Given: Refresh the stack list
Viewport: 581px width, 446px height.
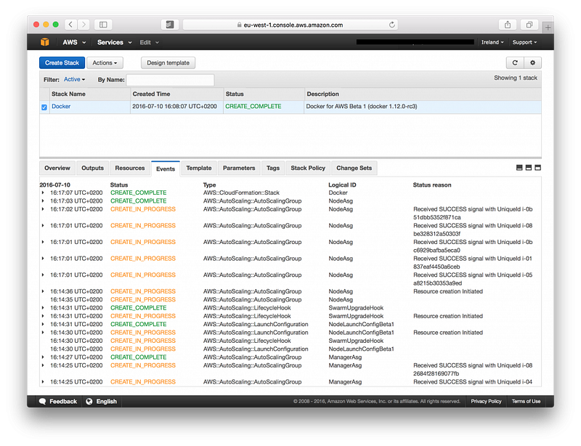Looking at the screenshot, I should 515,62.
